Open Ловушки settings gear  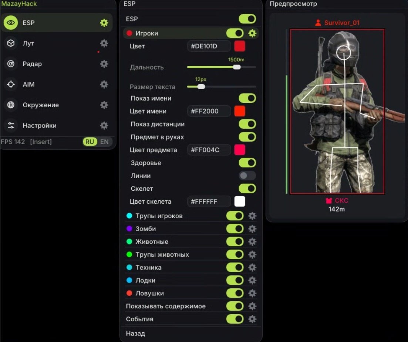click(252, 293)
